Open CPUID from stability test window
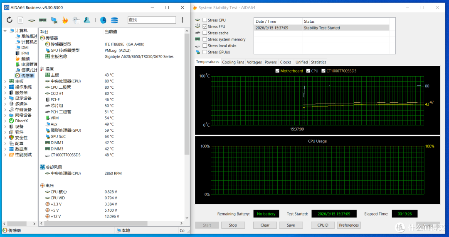 (323, 225)
